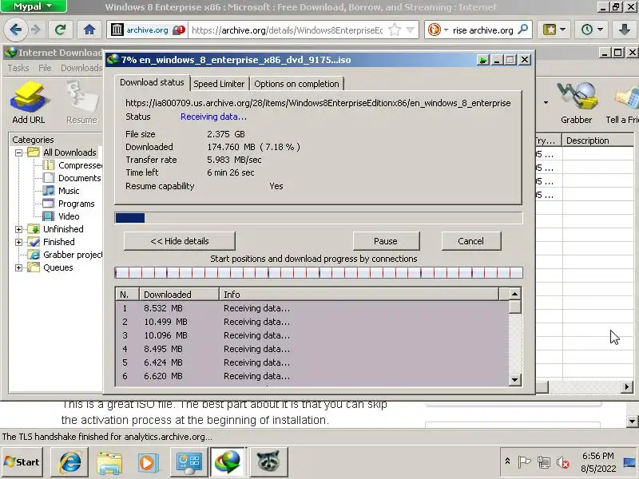Expand the Unfinished category

point(18,229)
